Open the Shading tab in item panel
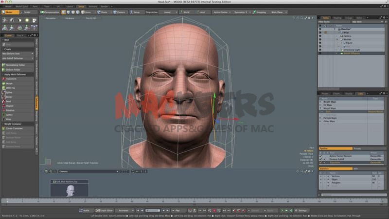This screenshot has height=219, width=389. coord(337,18)
